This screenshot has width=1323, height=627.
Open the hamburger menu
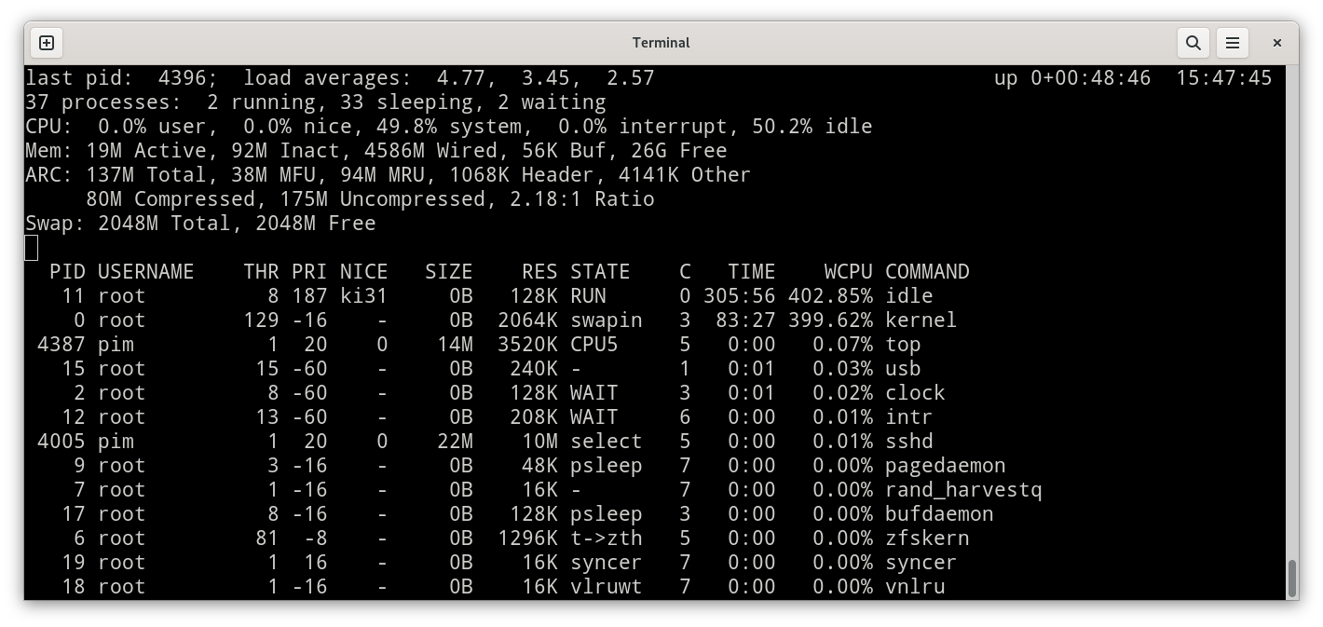click(1232, 43)
